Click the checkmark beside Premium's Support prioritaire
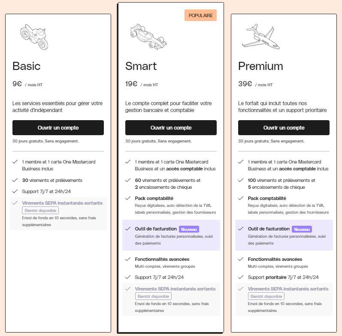Screen dimensions: 342x336 (241, 277)
